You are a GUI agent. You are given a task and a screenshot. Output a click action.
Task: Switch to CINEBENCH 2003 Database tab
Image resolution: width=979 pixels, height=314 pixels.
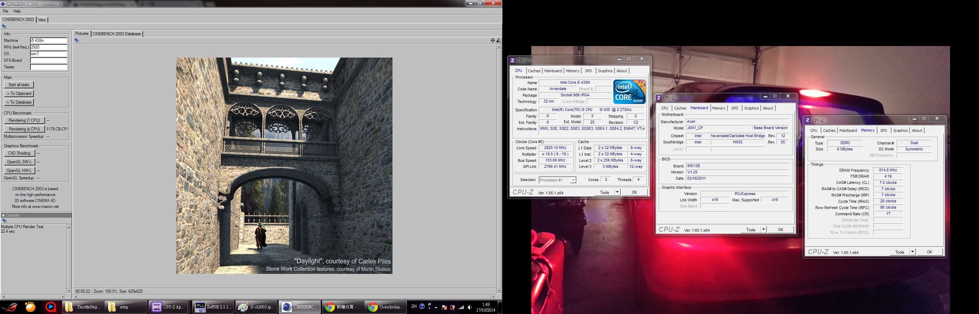click(x=117, y=34)
